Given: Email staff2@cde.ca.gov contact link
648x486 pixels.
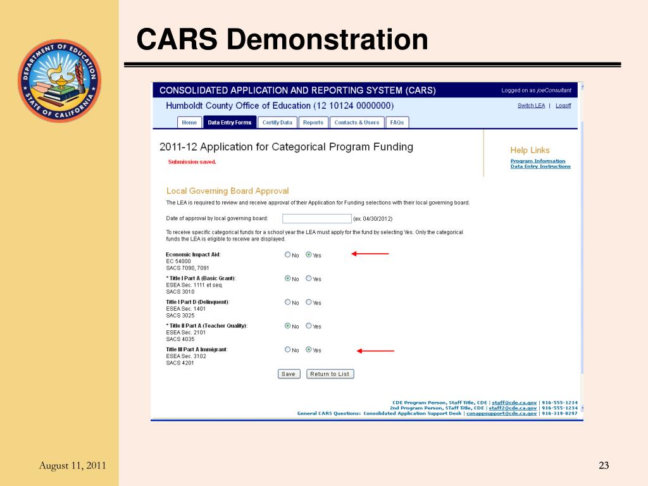Looking at the screenshot, I should click(513, 408).
